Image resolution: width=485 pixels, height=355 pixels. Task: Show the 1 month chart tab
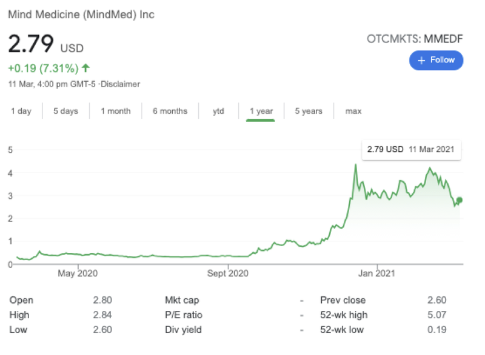[x=116, y=111]
